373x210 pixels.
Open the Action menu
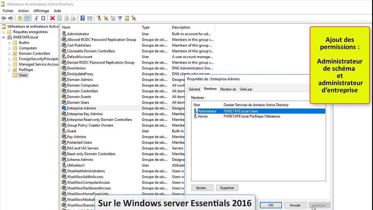point(23,11)
